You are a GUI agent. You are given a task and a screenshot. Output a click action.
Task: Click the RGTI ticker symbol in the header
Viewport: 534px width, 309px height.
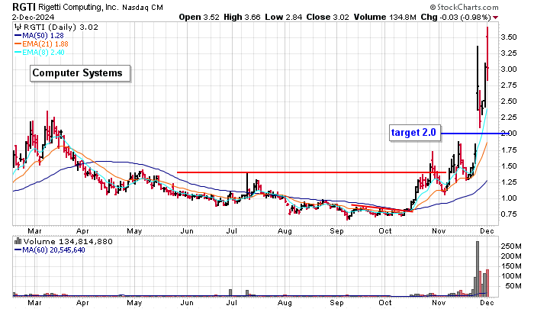(x=24, y=7)
